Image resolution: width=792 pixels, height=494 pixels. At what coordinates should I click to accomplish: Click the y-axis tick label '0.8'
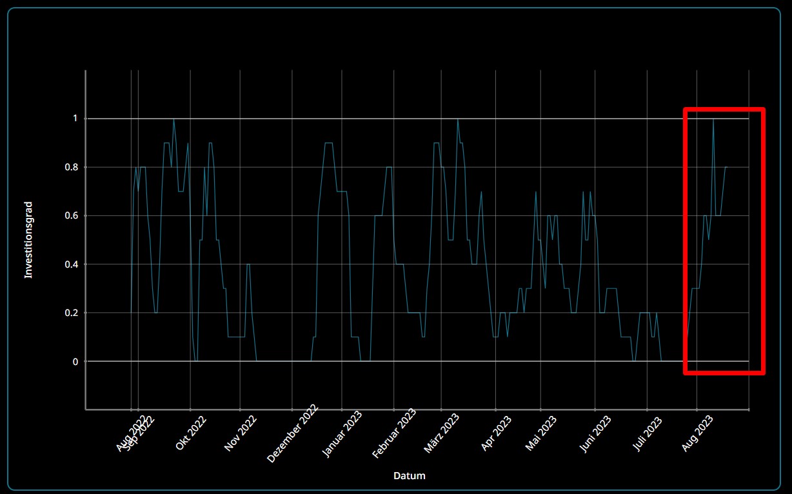[72, 167]
